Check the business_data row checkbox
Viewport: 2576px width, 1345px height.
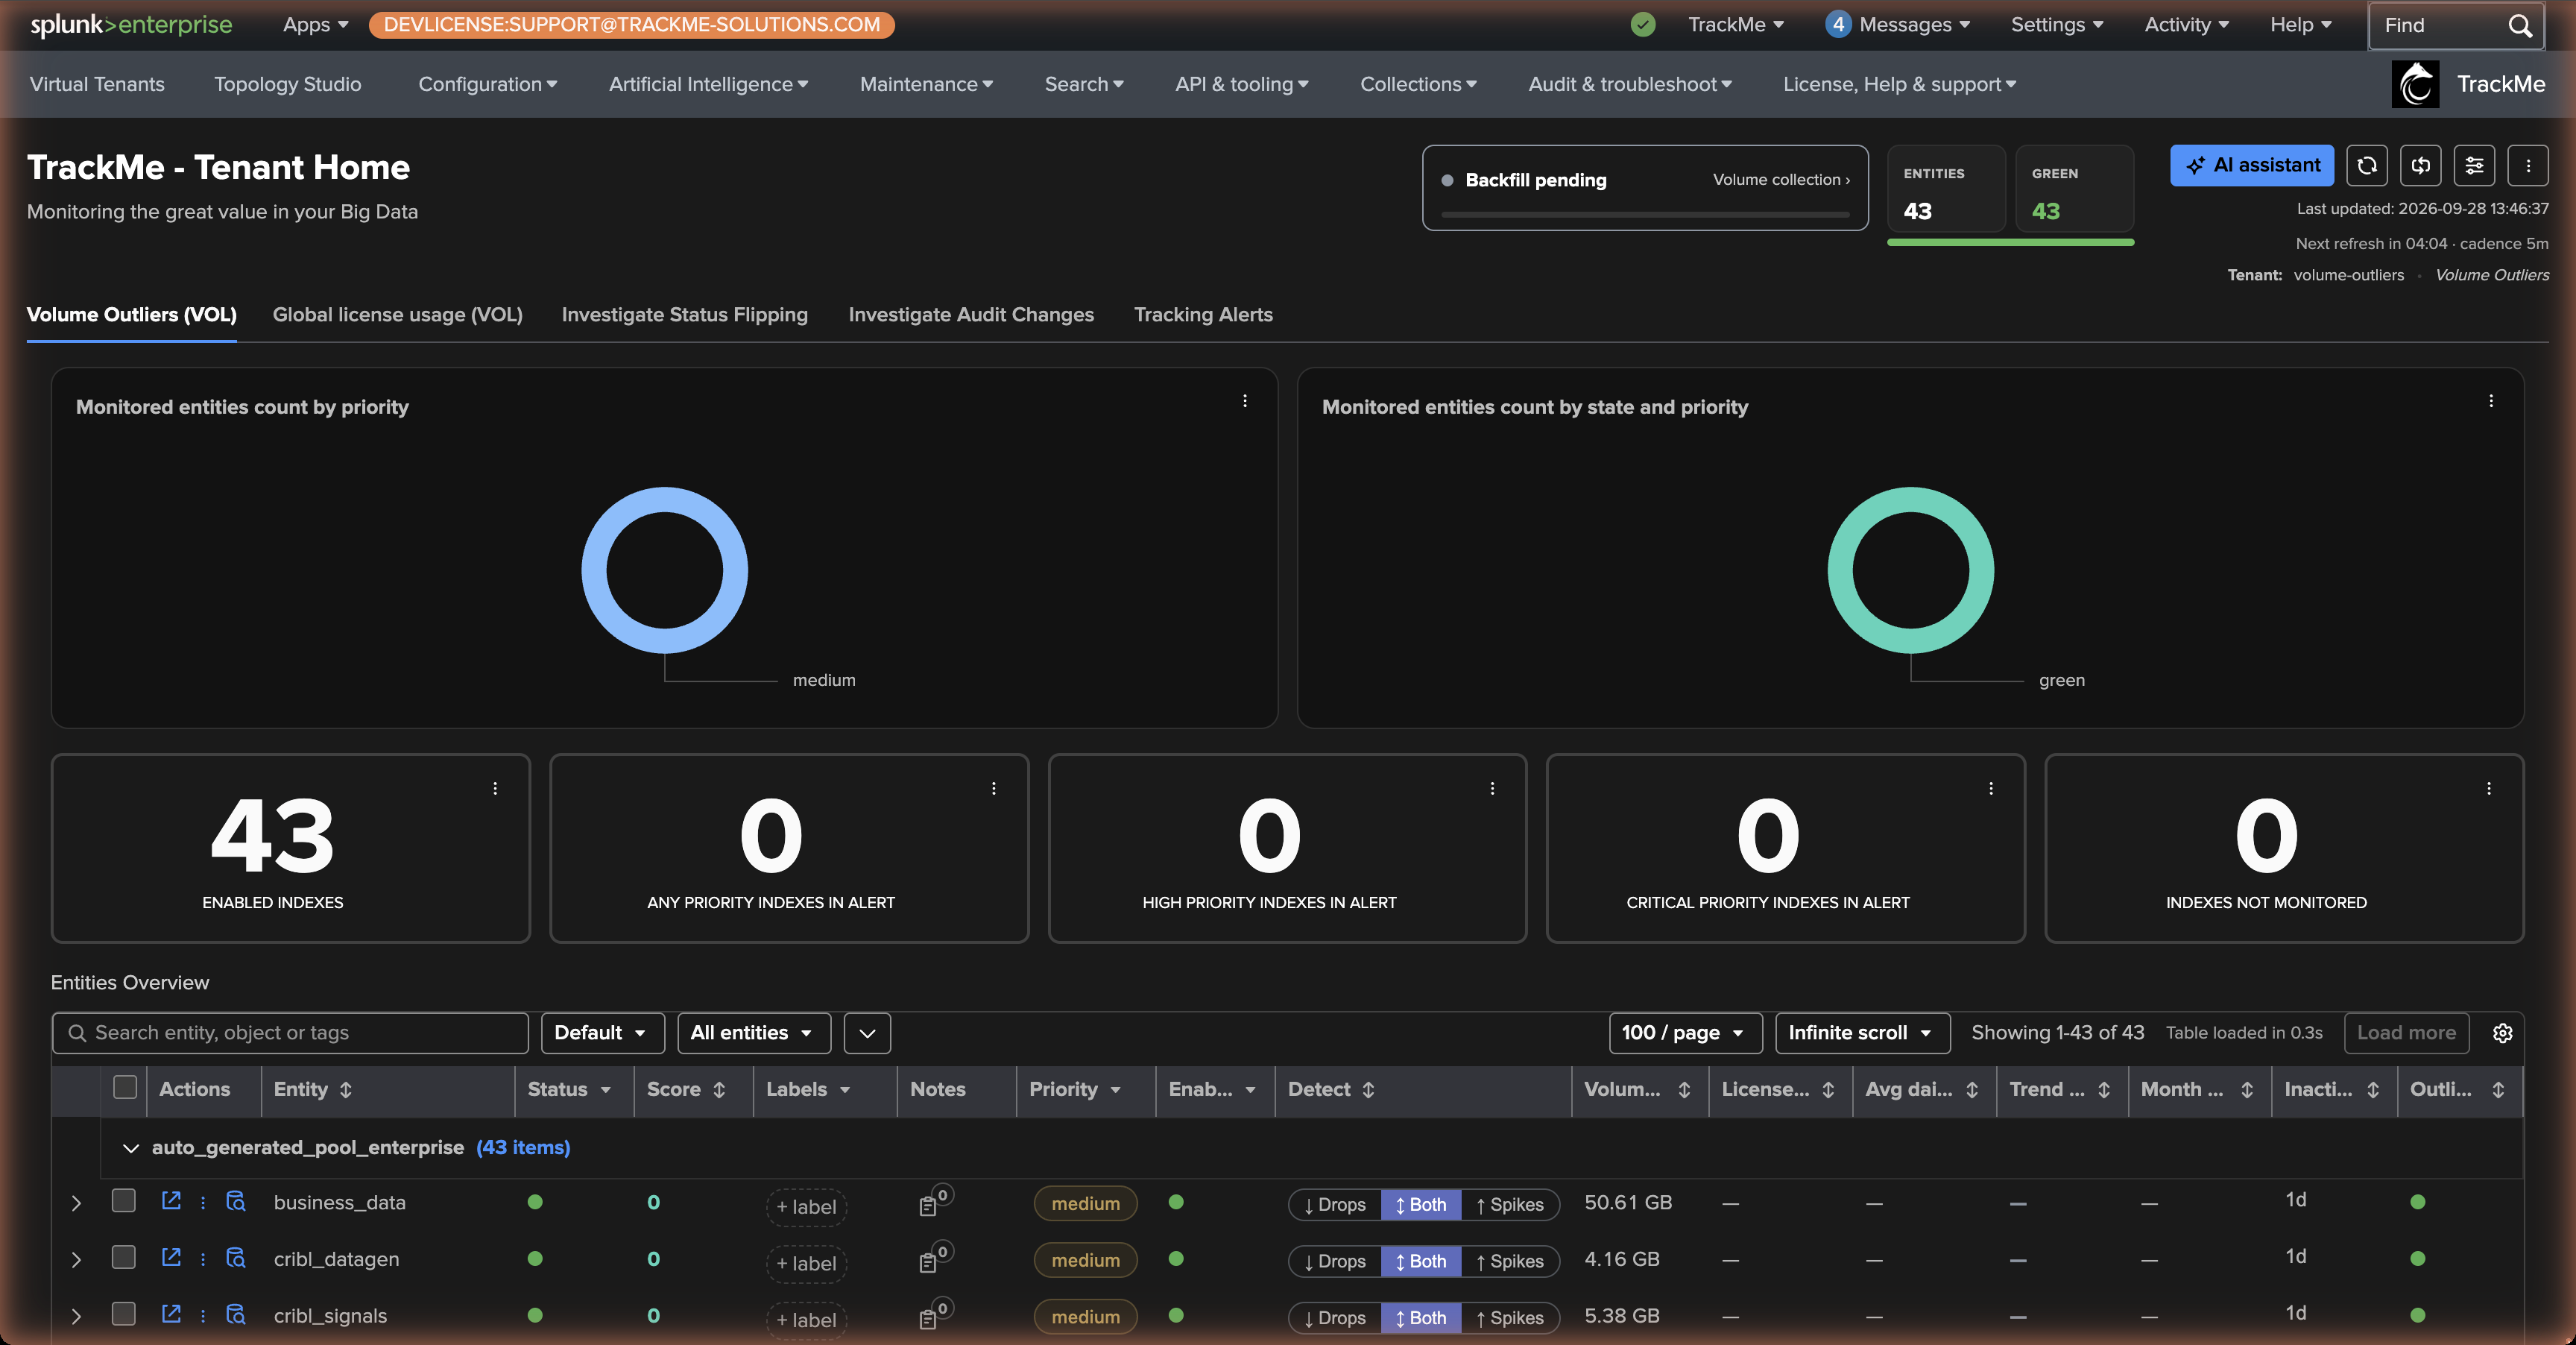click(x=124, y=1201)
